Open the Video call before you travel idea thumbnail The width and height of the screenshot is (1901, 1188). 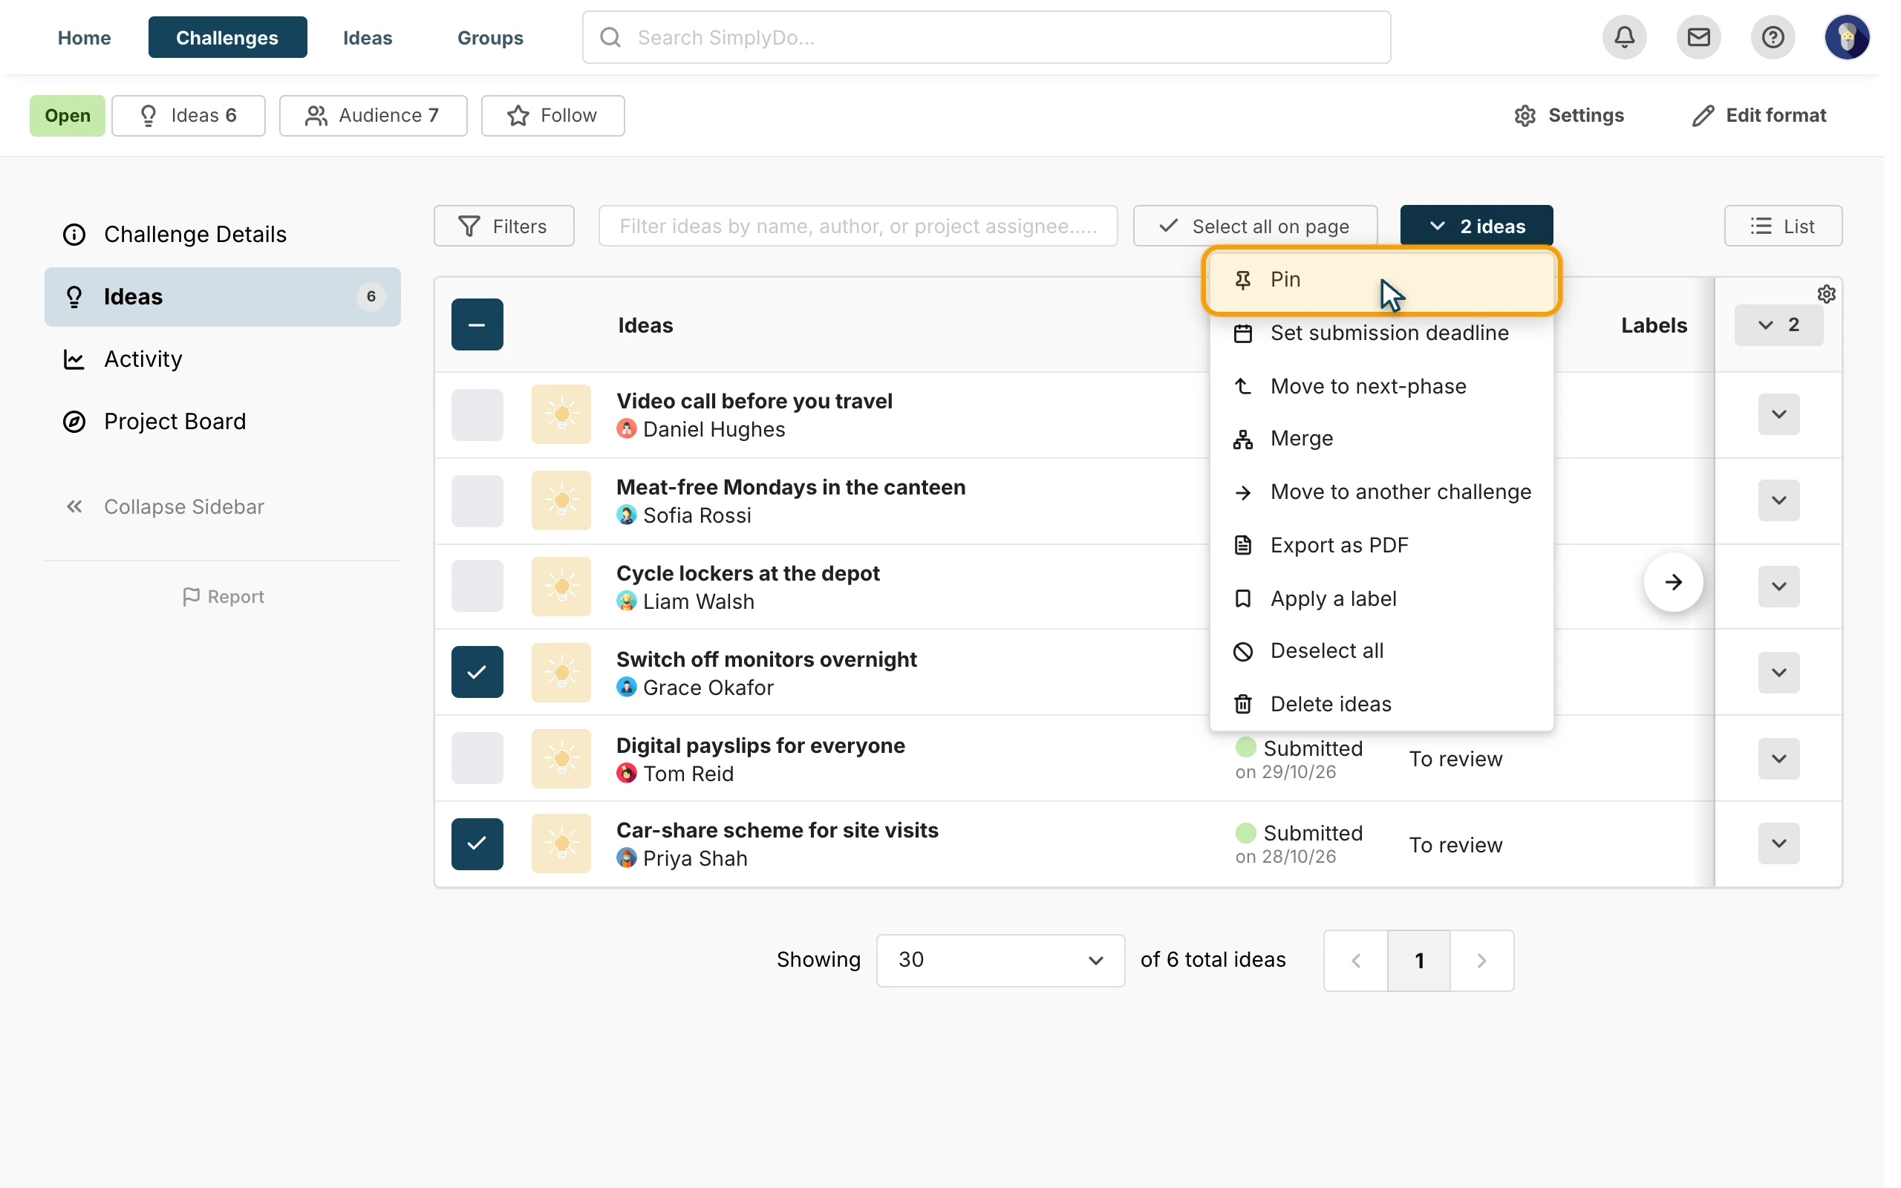coord(561,414)
